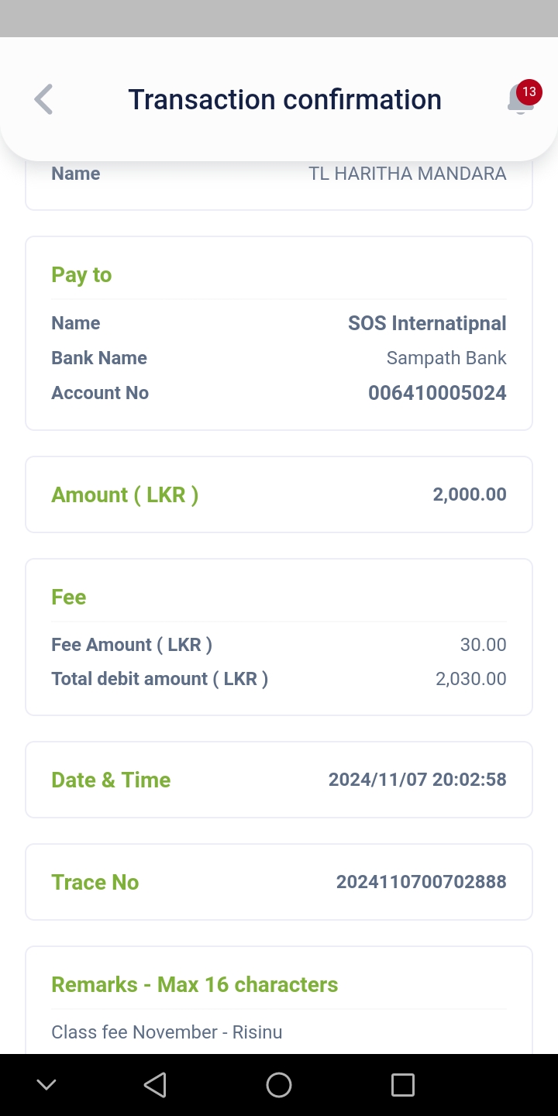Collapse keyboard with down chevron icon
This screenshot has height=1116, width=558.
pyautogui.click(x=46, y=1084)
